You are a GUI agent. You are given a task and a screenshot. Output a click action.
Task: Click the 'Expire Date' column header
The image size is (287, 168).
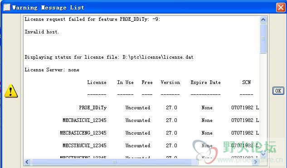coord(205,83)
